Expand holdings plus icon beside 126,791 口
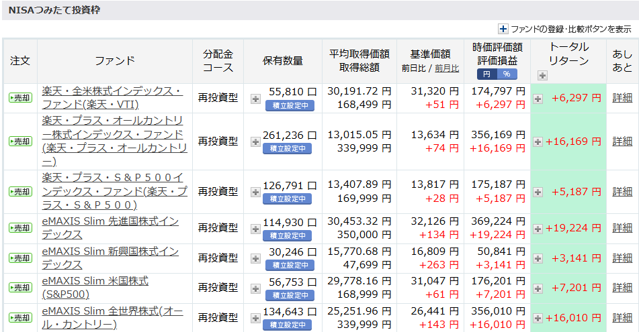Viewport: 639px width, 332px height. 255,192
